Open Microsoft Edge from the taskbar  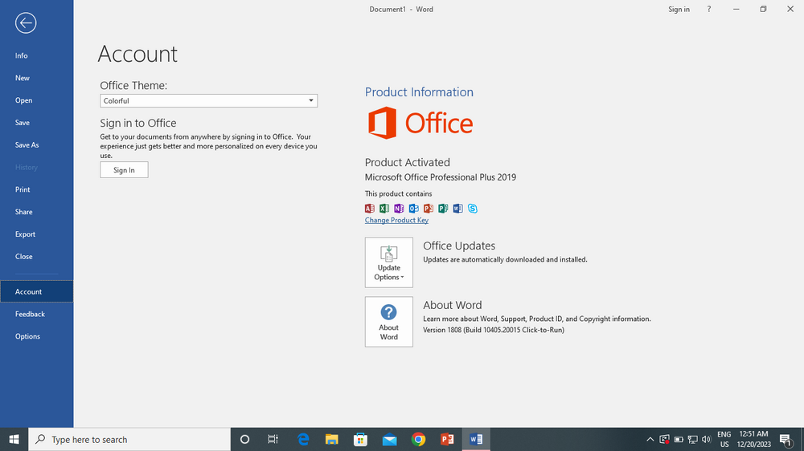pos(303,439)
